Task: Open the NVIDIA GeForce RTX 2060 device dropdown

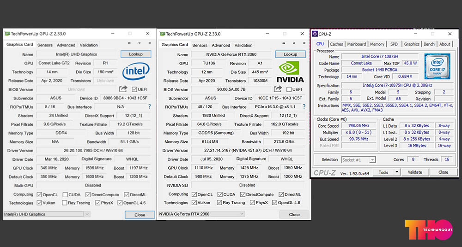Action: tap(201, 214)
